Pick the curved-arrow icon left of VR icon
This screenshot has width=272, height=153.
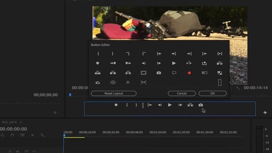98,82
